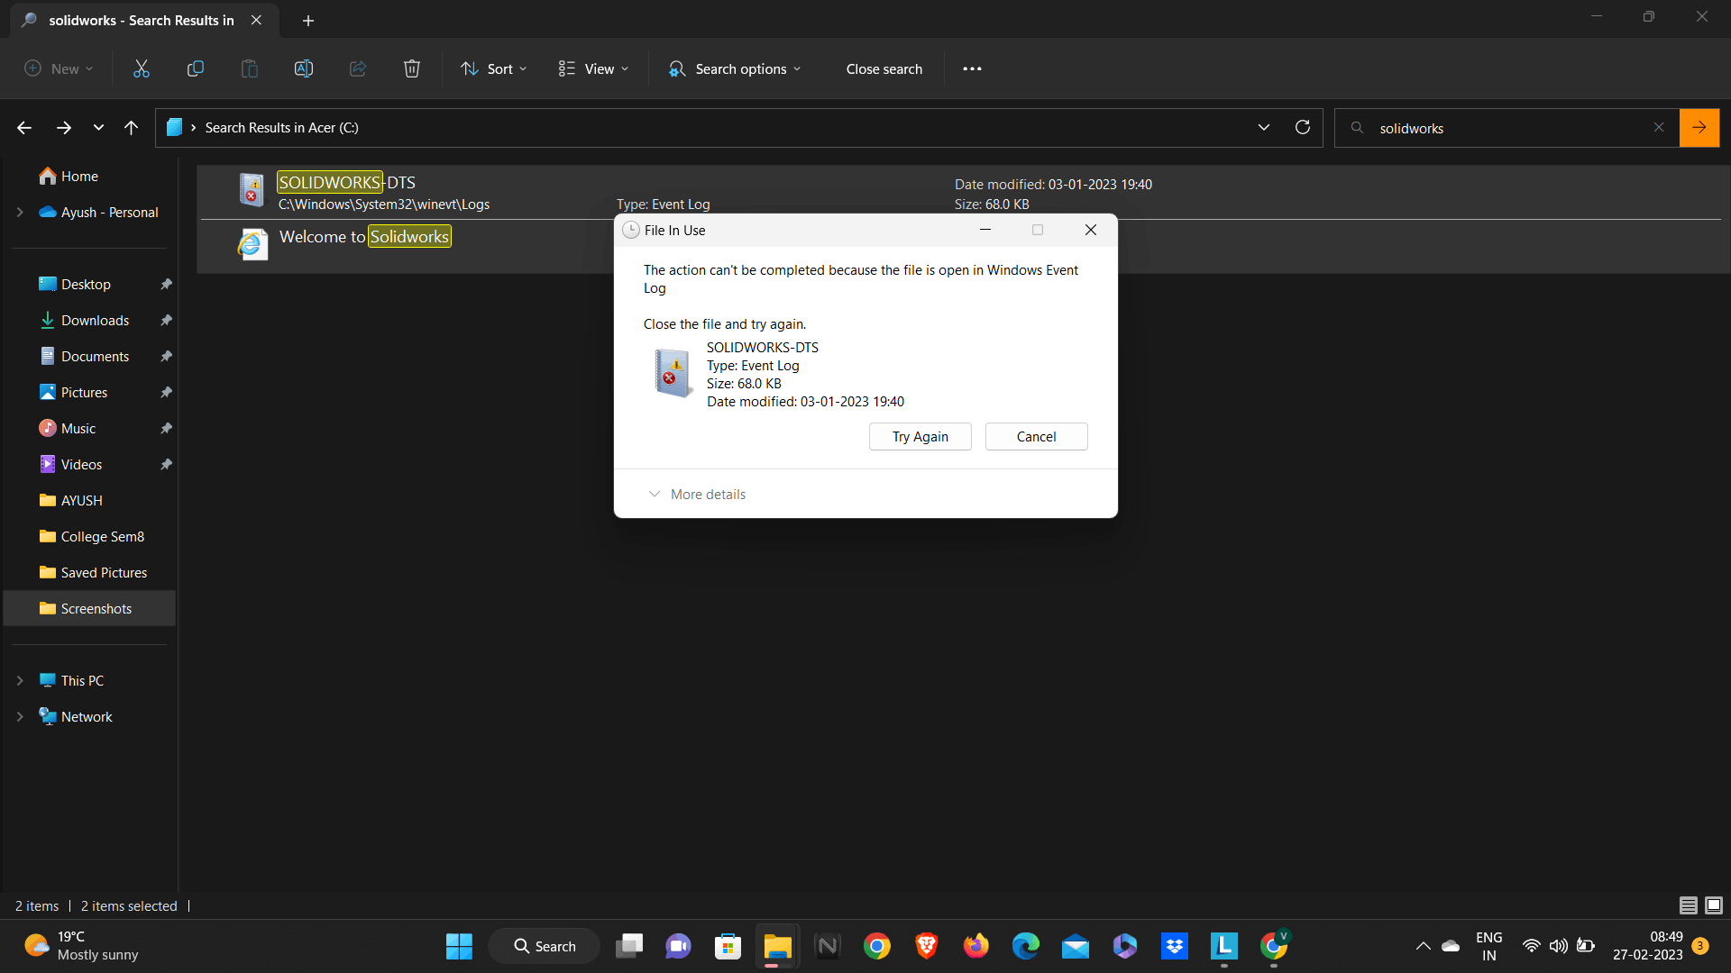This screenshot has height=973, width=1731.
Task: Switch to details view in status bar
Action: [1688, 905]
